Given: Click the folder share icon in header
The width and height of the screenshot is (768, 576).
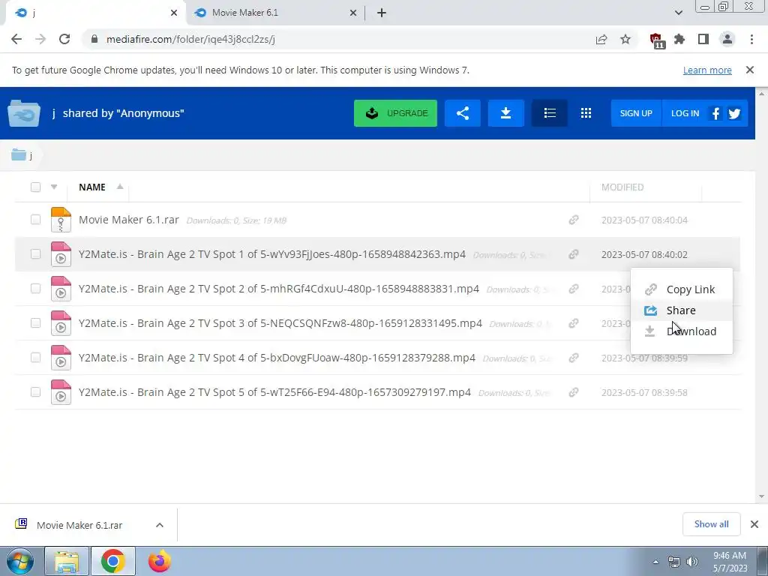Looking at the screenshot, I should coord(462,113).
